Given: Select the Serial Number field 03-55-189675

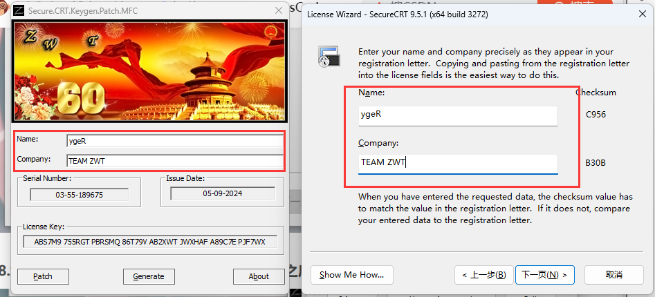Looking at the screenshot, I should click(x=80, y=195).
